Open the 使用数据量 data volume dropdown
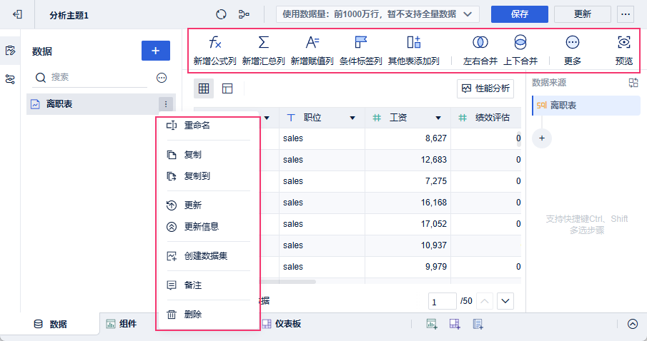 (377, 14)
